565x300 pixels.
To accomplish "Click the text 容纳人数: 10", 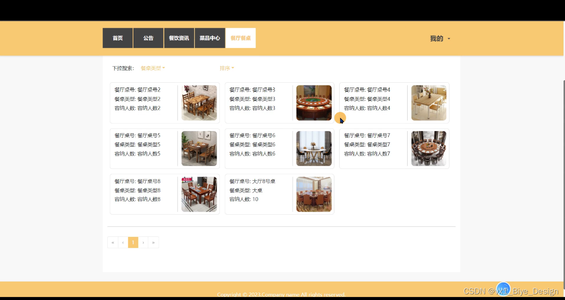I will pyautogui.click(x=244, y=199).
